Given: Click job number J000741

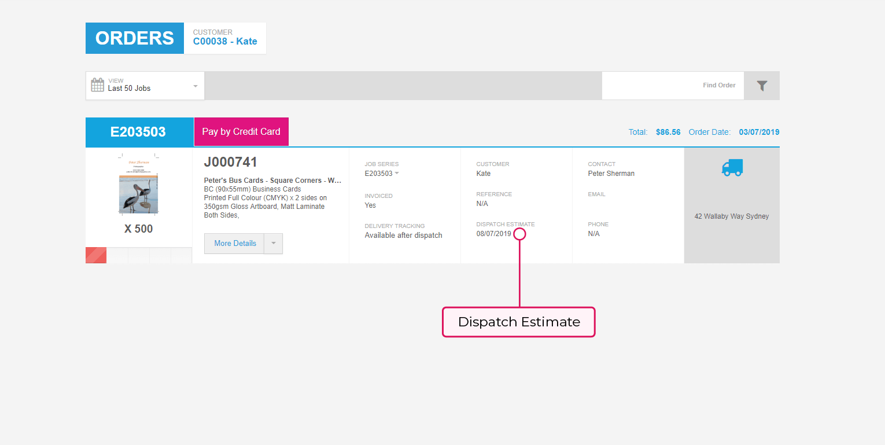Looking at the screenshot, I should click(231, 163).
